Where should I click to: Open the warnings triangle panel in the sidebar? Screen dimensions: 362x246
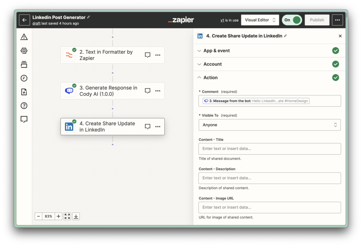coord(24,37)
